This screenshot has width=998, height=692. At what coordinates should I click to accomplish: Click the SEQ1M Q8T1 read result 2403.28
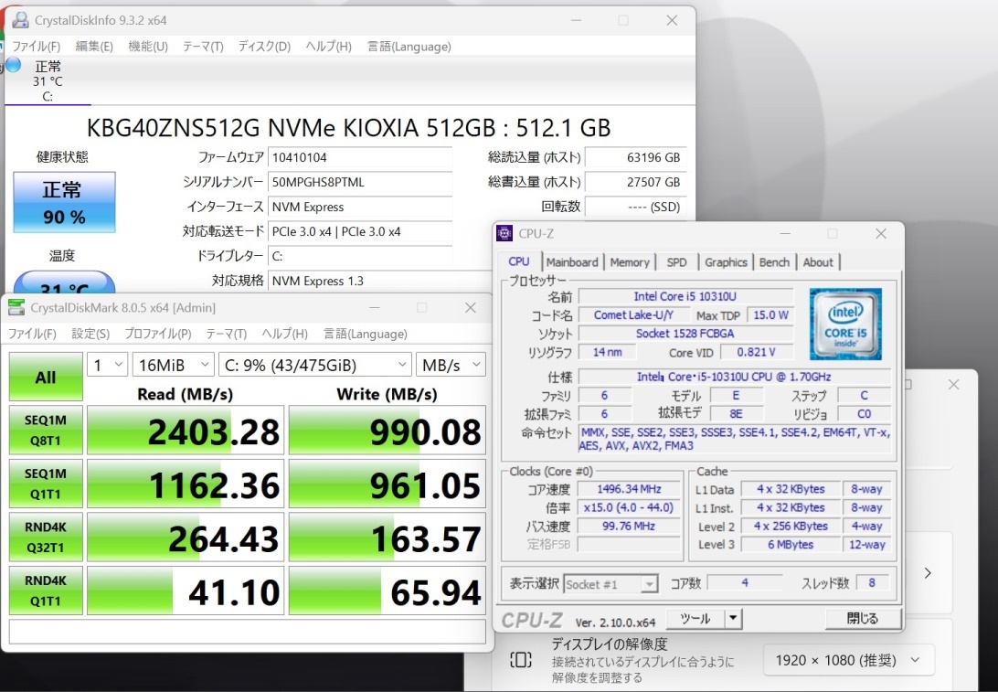click(186, 431)
